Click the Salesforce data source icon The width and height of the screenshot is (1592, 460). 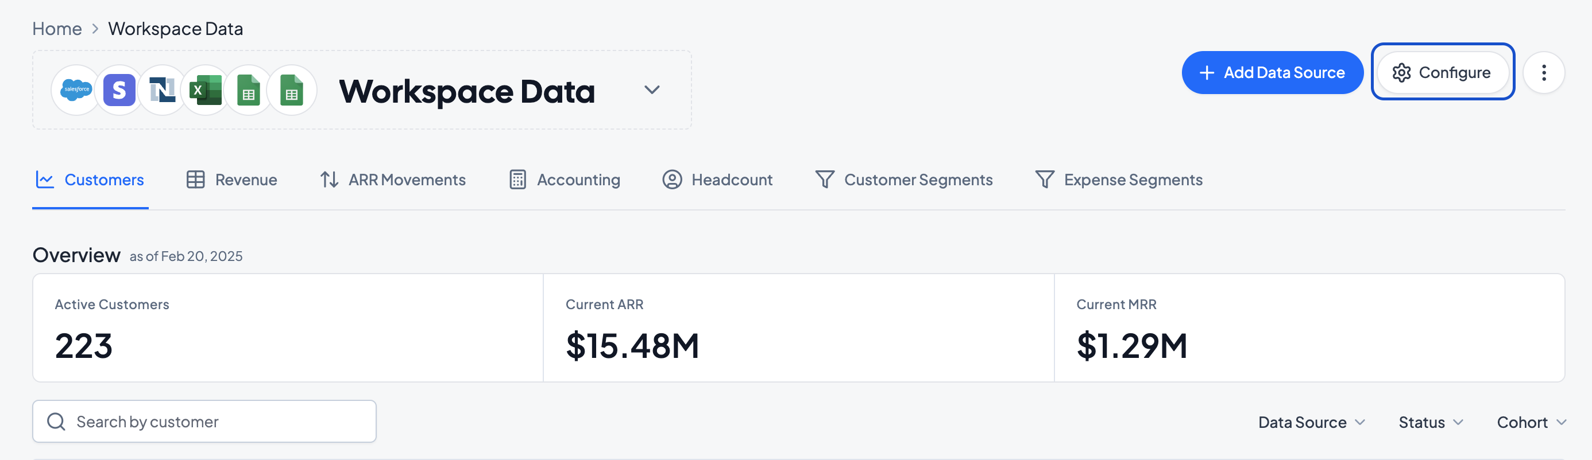click(x=76, y=90)
